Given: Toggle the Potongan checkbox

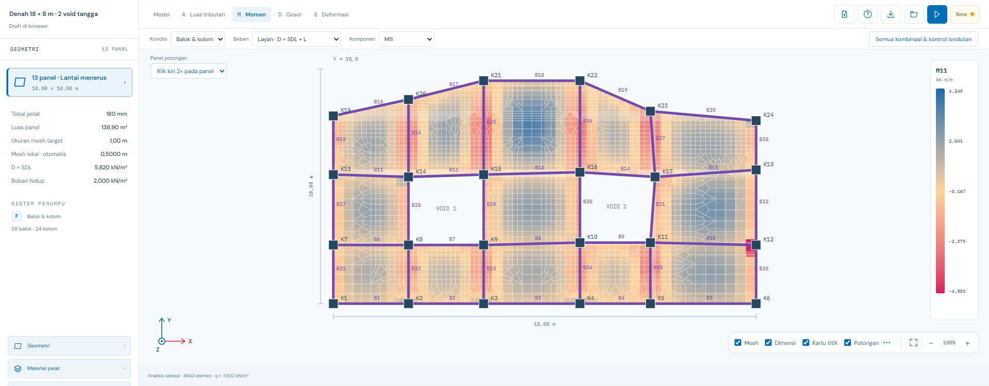Looking at the screenshot, I should [x=847, y=343].
